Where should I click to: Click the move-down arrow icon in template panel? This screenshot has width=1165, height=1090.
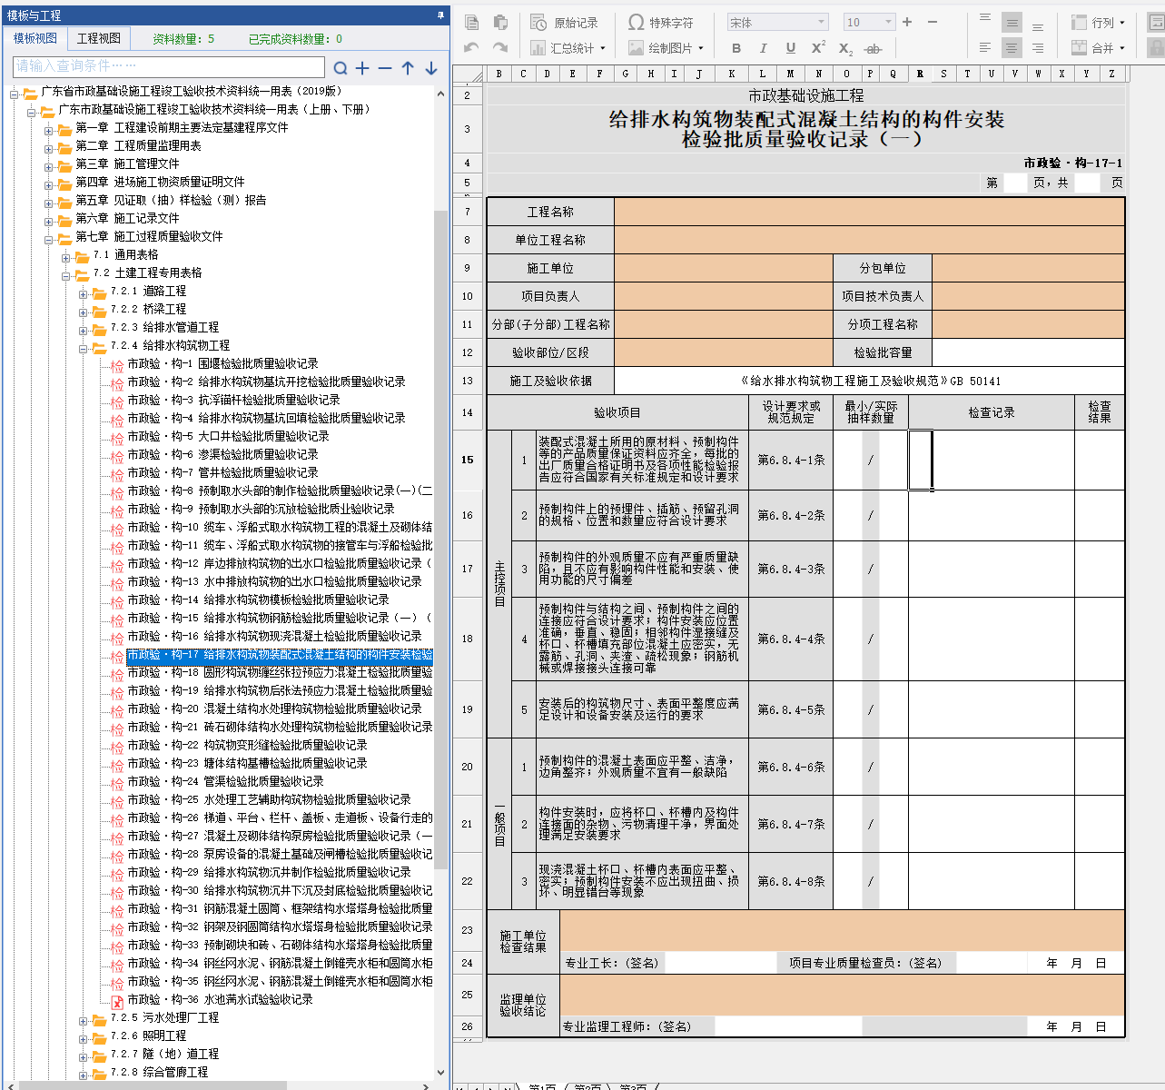tap(431, 68)
